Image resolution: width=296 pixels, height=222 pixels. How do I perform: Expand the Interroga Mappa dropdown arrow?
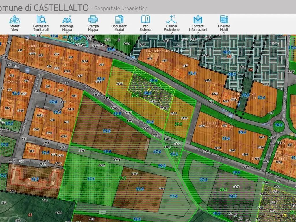(x=67, y=33)
